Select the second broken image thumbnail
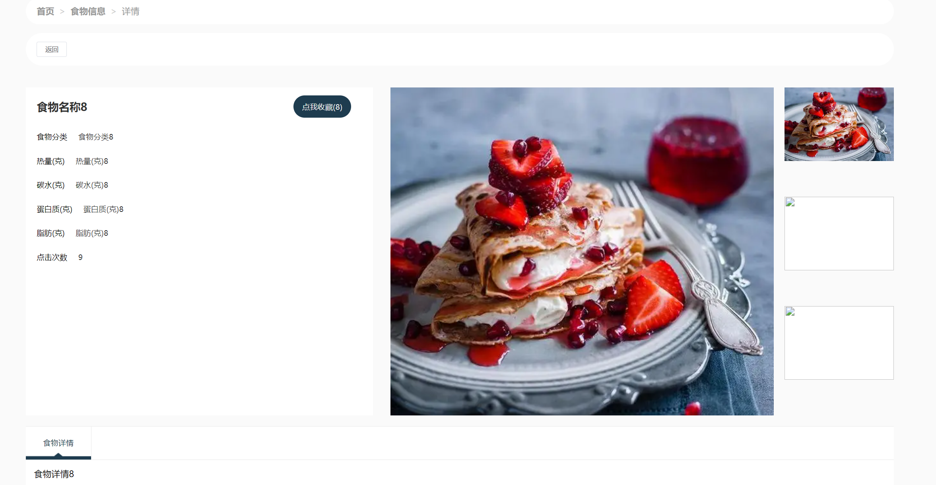 (839, 233)
